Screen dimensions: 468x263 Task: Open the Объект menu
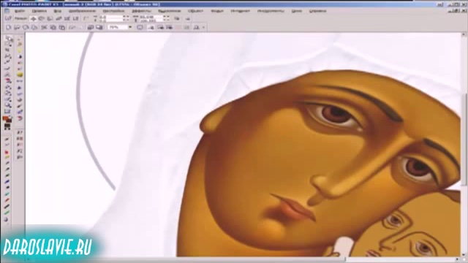point(195,11)
